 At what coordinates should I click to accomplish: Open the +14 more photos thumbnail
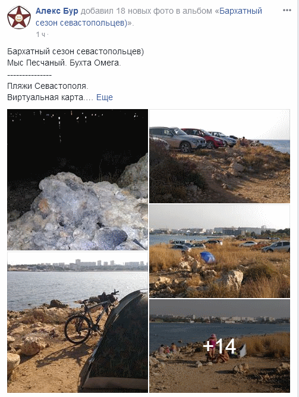coord(219,346)
